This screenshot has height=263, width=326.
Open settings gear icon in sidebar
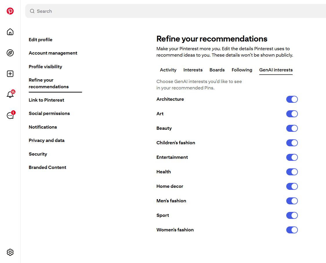(x=10, y=252)
